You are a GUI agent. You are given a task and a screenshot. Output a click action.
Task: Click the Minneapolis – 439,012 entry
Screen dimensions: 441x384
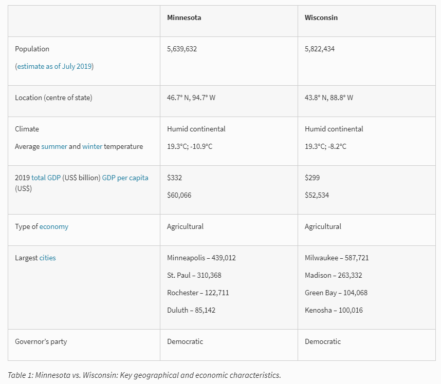pos(201,258)
